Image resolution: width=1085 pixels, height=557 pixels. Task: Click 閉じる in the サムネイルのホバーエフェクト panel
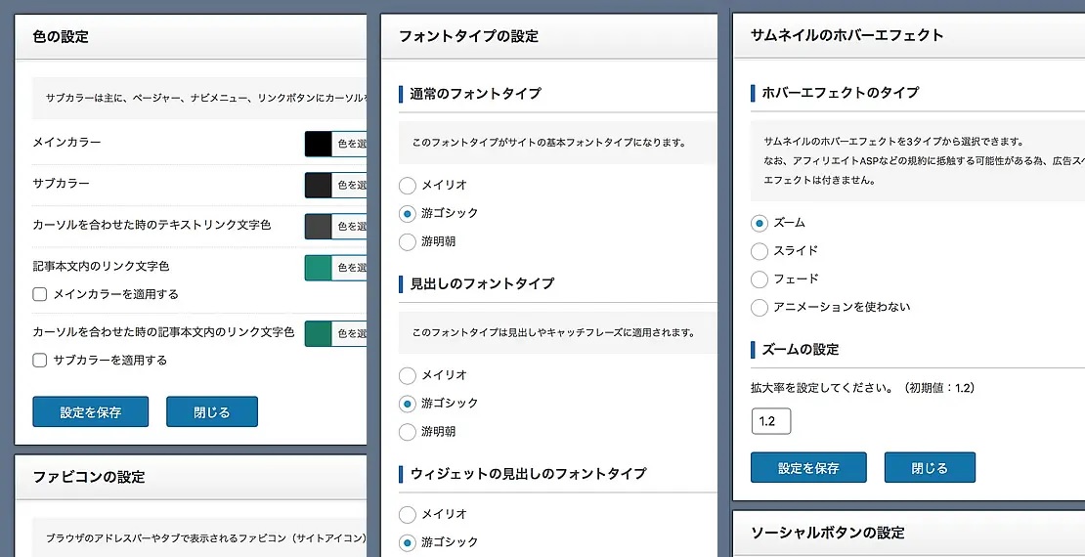pyautogui.click(x=929, y=467)
